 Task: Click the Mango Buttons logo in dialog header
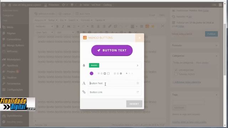[x=85, y=38]
